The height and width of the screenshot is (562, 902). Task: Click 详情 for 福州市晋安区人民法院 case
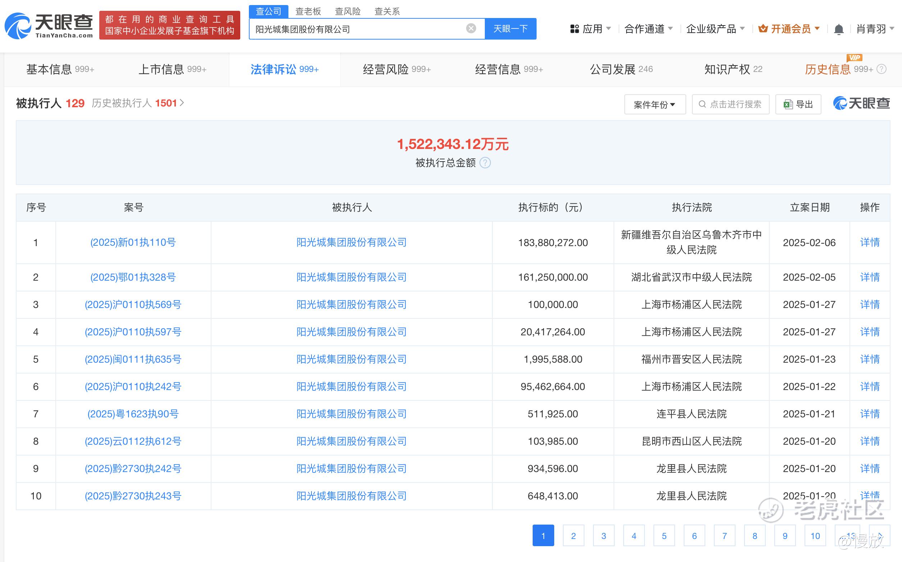coord(870,359)
